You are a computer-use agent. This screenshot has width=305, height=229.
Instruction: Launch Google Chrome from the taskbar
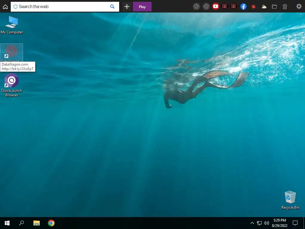51,223
